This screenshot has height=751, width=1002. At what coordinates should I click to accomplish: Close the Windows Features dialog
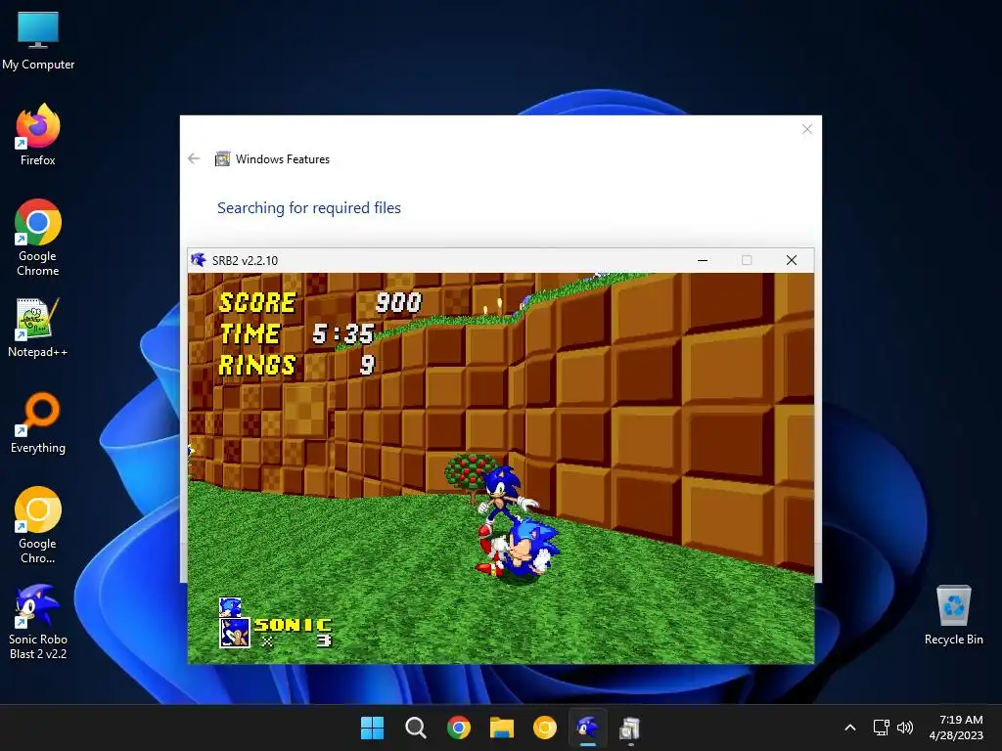[807, 130]
